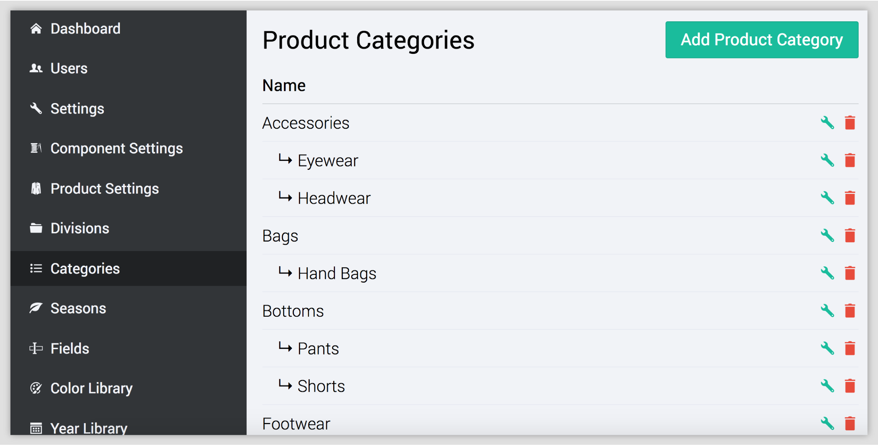Image resolution: width=878 pixels, height=445 pixels.
Task: Delete the Bottoms category via trash icon
Action: point(850,311)
